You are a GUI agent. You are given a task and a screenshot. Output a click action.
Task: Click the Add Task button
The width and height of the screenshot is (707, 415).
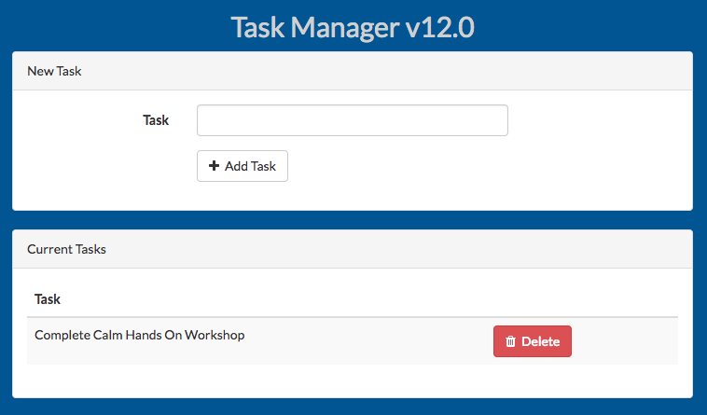pyautogui.click(x=243, y=166)
